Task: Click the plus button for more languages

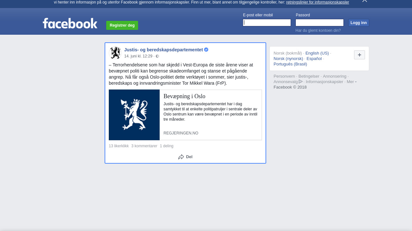Action: pos(359,55)
